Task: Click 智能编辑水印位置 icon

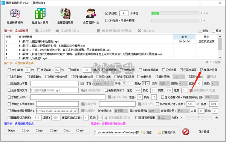Action: pos(191,90)
